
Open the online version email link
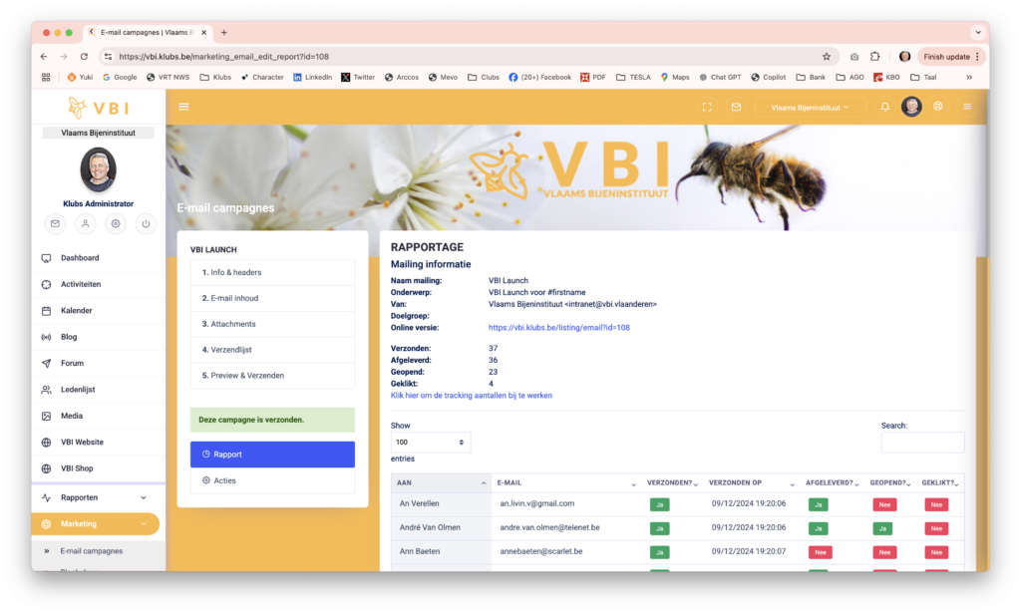coord(558,328)
